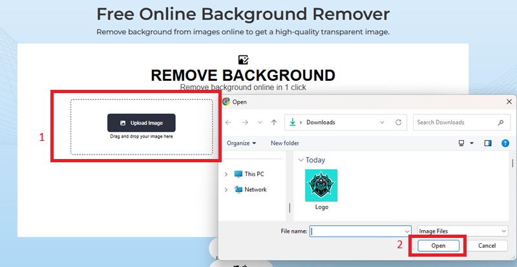The width and height of the screenshot is (517, 267).
Task: Collapse the Today group
Action: pos(301,160)
